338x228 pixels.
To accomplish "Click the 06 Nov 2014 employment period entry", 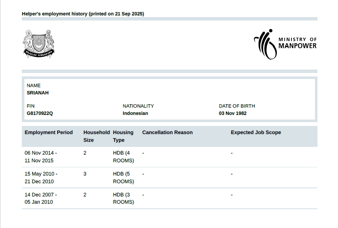I will [41, 157].
